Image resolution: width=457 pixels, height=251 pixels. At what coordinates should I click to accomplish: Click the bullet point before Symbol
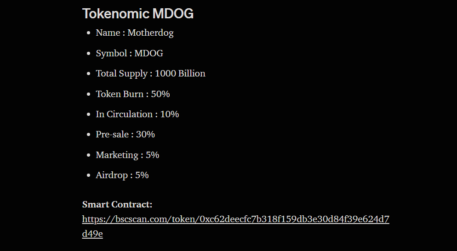(89, 54)
